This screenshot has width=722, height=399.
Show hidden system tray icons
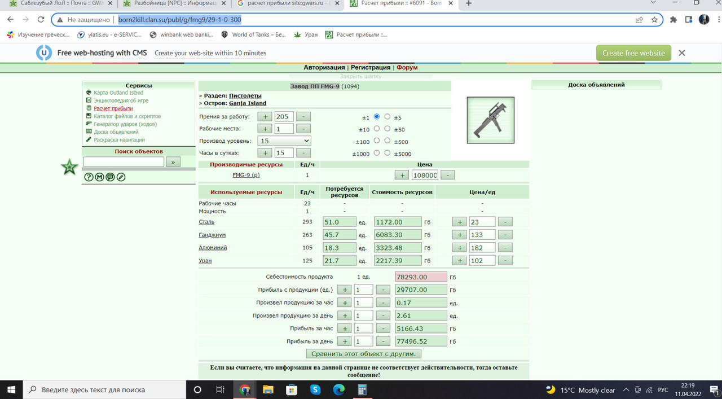click(x=626, y=390)
